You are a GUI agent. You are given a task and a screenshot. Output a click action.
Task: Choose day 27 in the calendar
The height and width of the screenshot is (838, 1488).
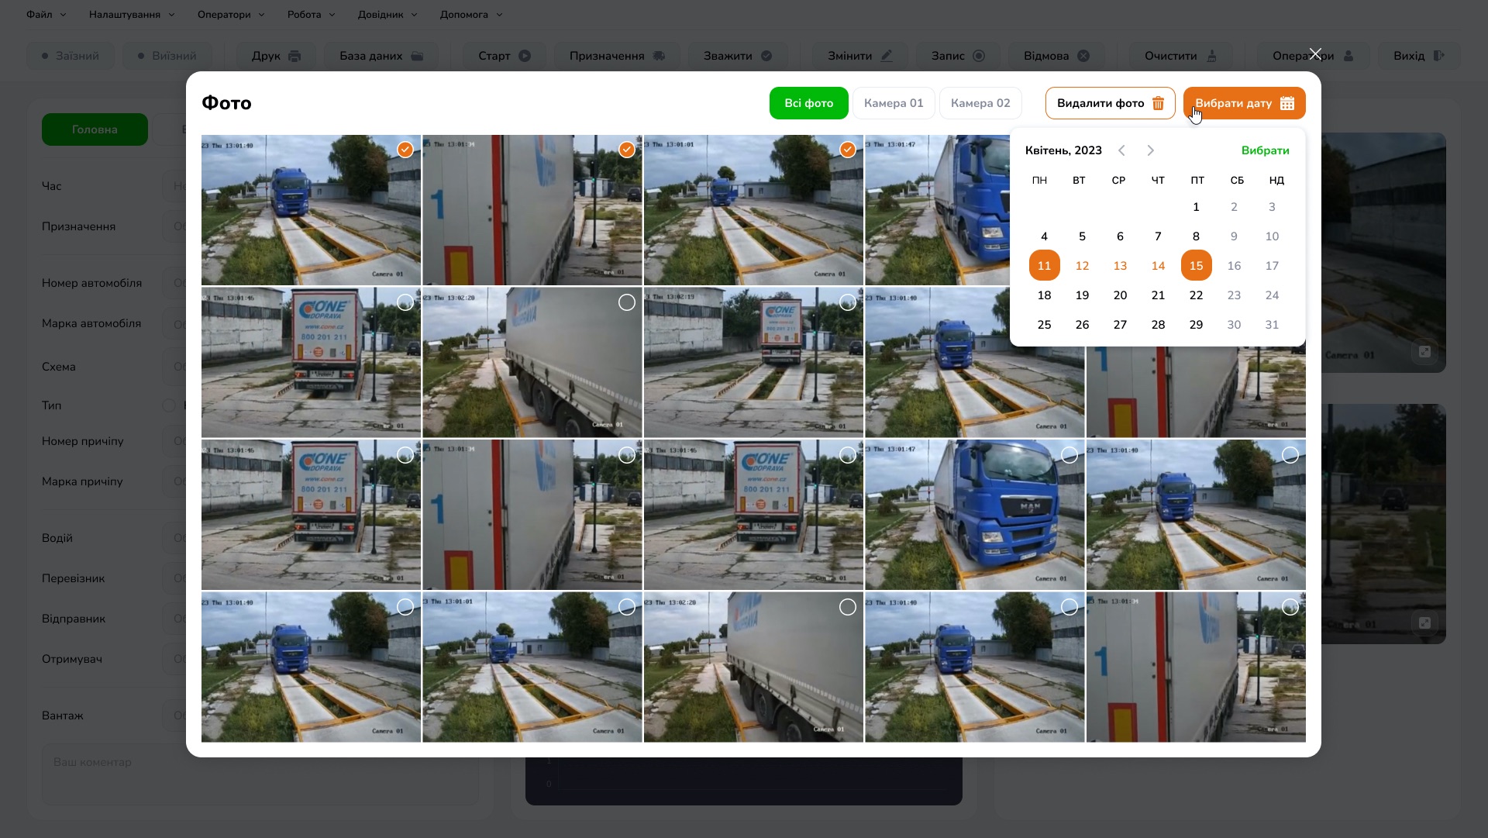point(1120,325)
